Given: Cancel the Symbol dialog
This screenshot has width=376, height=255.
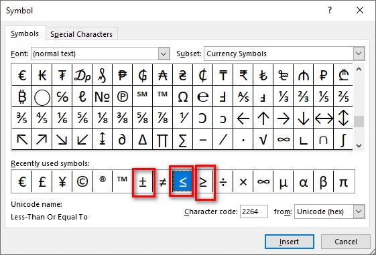Looking at the screenshot, I should point(346,242).
